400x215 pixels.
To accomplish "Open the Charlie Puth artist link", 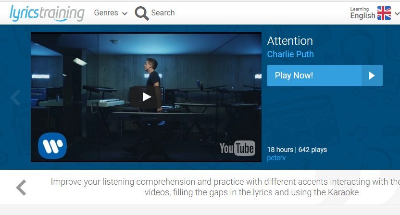I will 290,54.
